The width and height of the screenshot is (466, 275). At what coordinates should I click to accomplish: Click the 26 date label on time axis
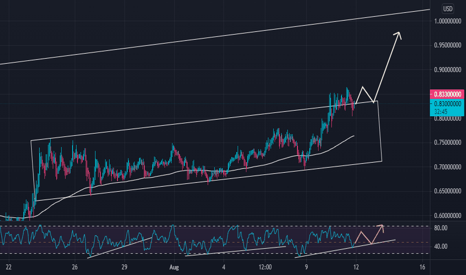coord(74,267)
